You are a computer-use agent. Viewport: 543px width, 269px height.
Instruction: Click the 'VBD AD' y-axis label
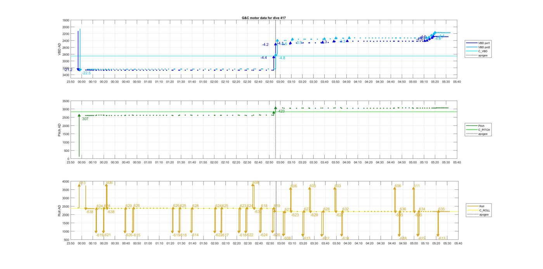click(x=60, y=49)
